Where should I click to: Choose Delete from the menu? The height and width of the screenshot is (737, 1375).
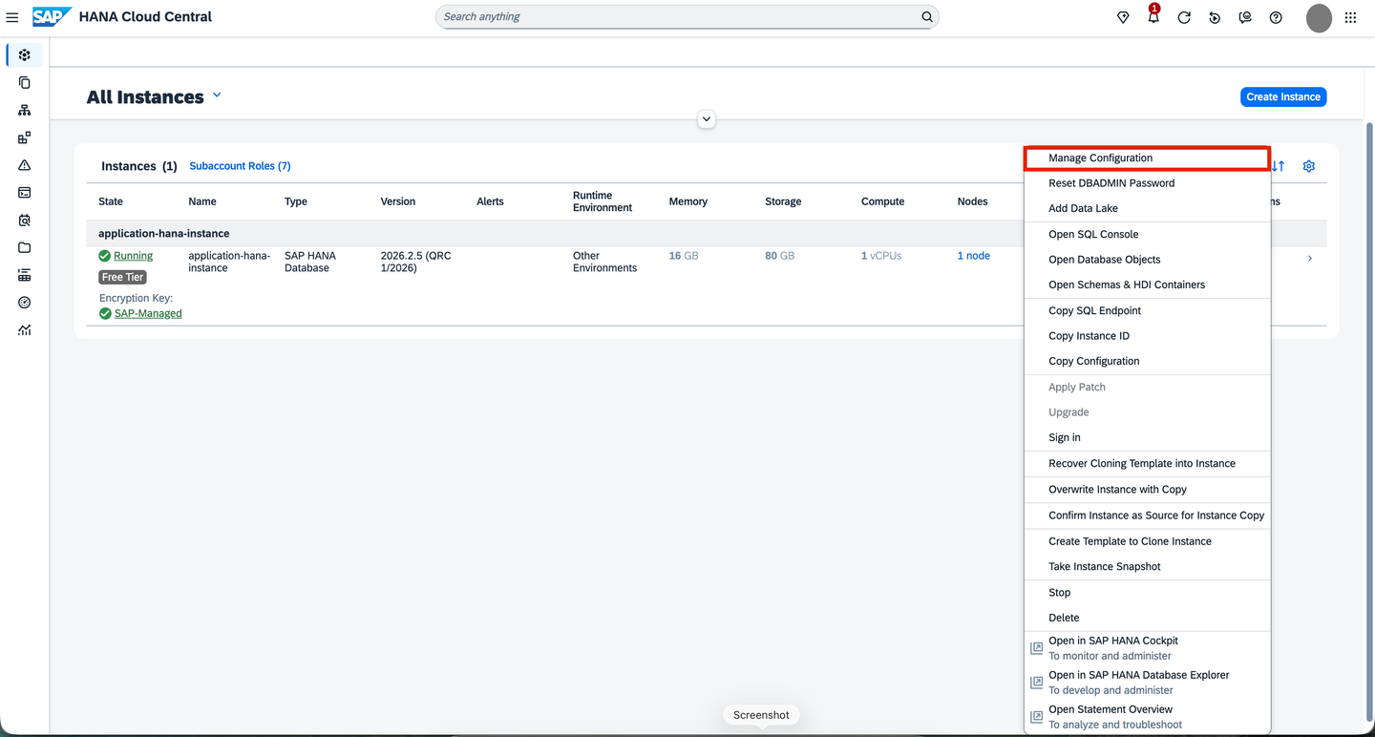(1147, 618)
